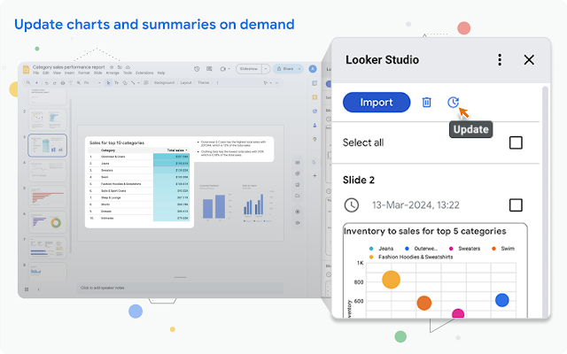Select slide 6 thumbnail with donut chart
This screenshot has height=354, width=567.
pos(47,222)
